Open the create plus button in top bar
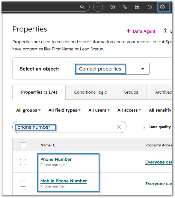This screenshot has width=175, height=198. (x=98, y=7)
